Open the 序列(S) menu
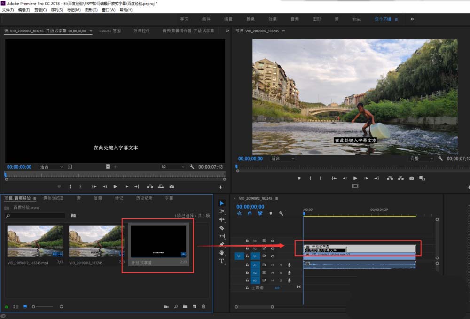 [57, 10]
